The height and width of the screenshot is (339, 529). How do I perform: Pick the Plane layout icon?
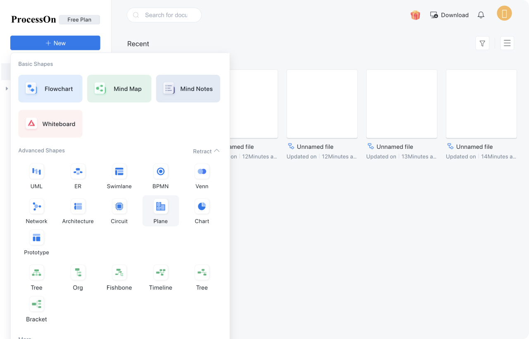click(x=160, y=206)
